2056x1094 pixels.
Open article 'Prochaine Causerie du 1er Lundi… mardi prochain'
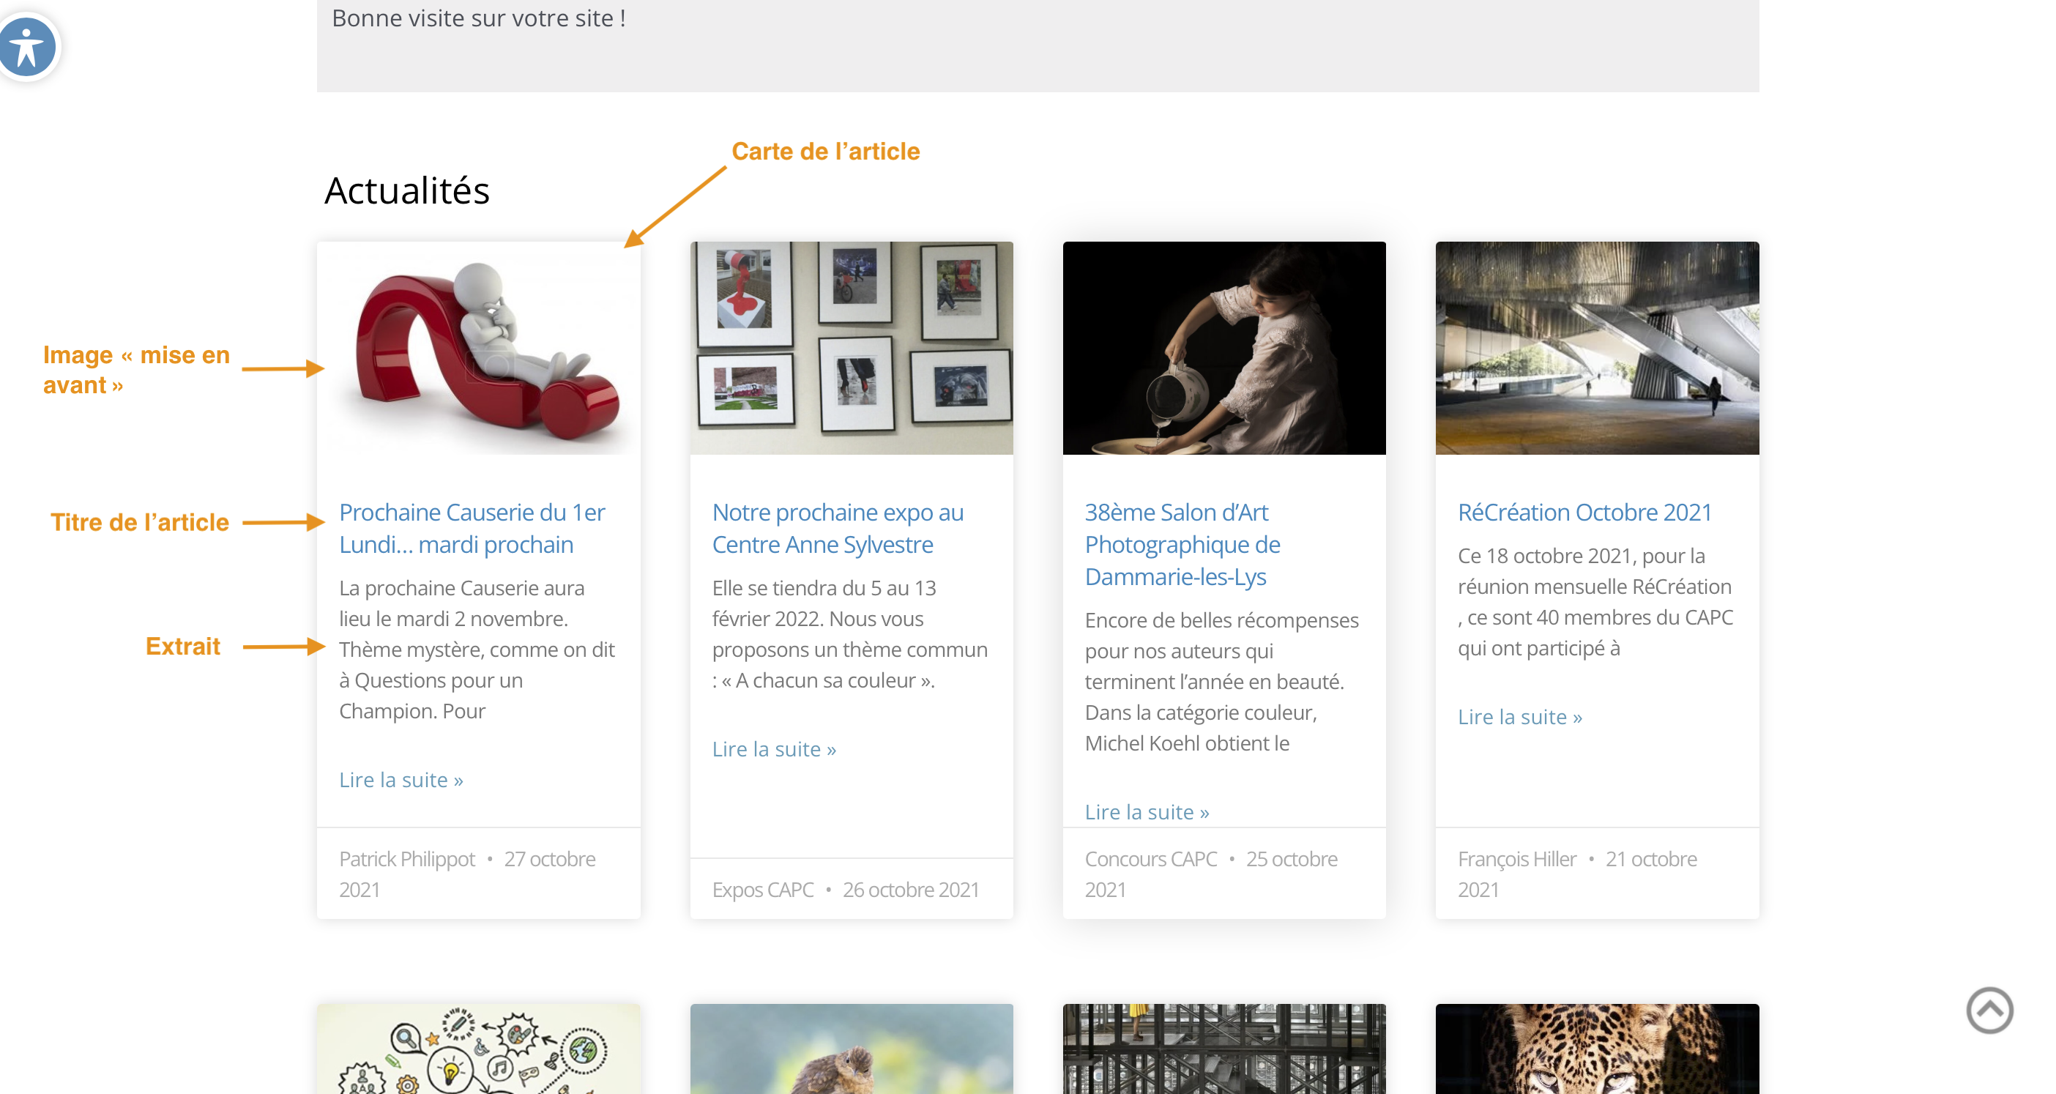[x=472, y=528]
